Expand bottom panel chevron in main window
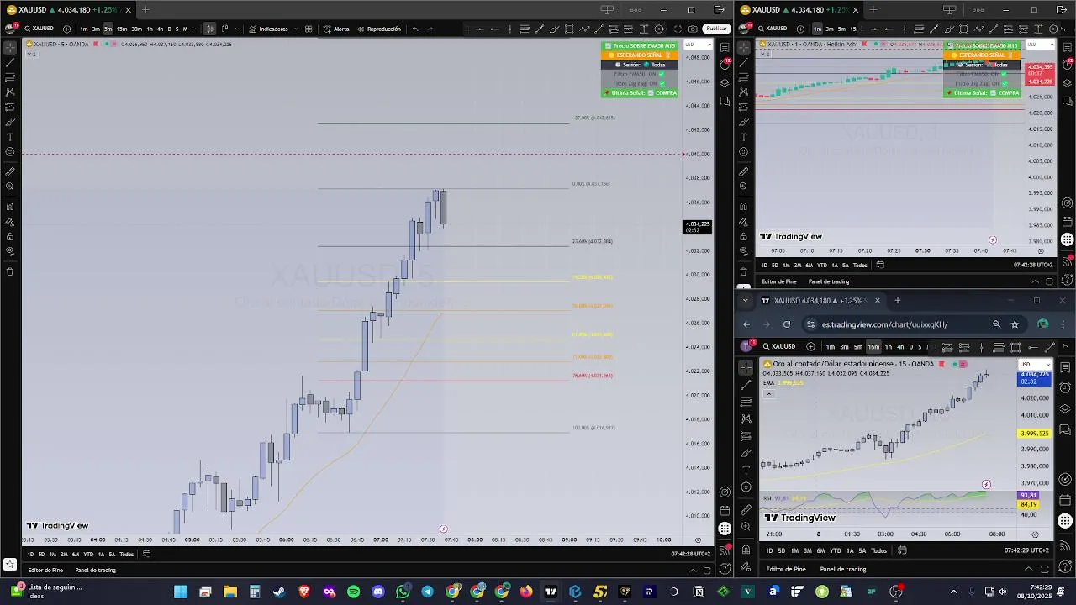This screenshot has width=1076, height=605. [x=694, y=570]
